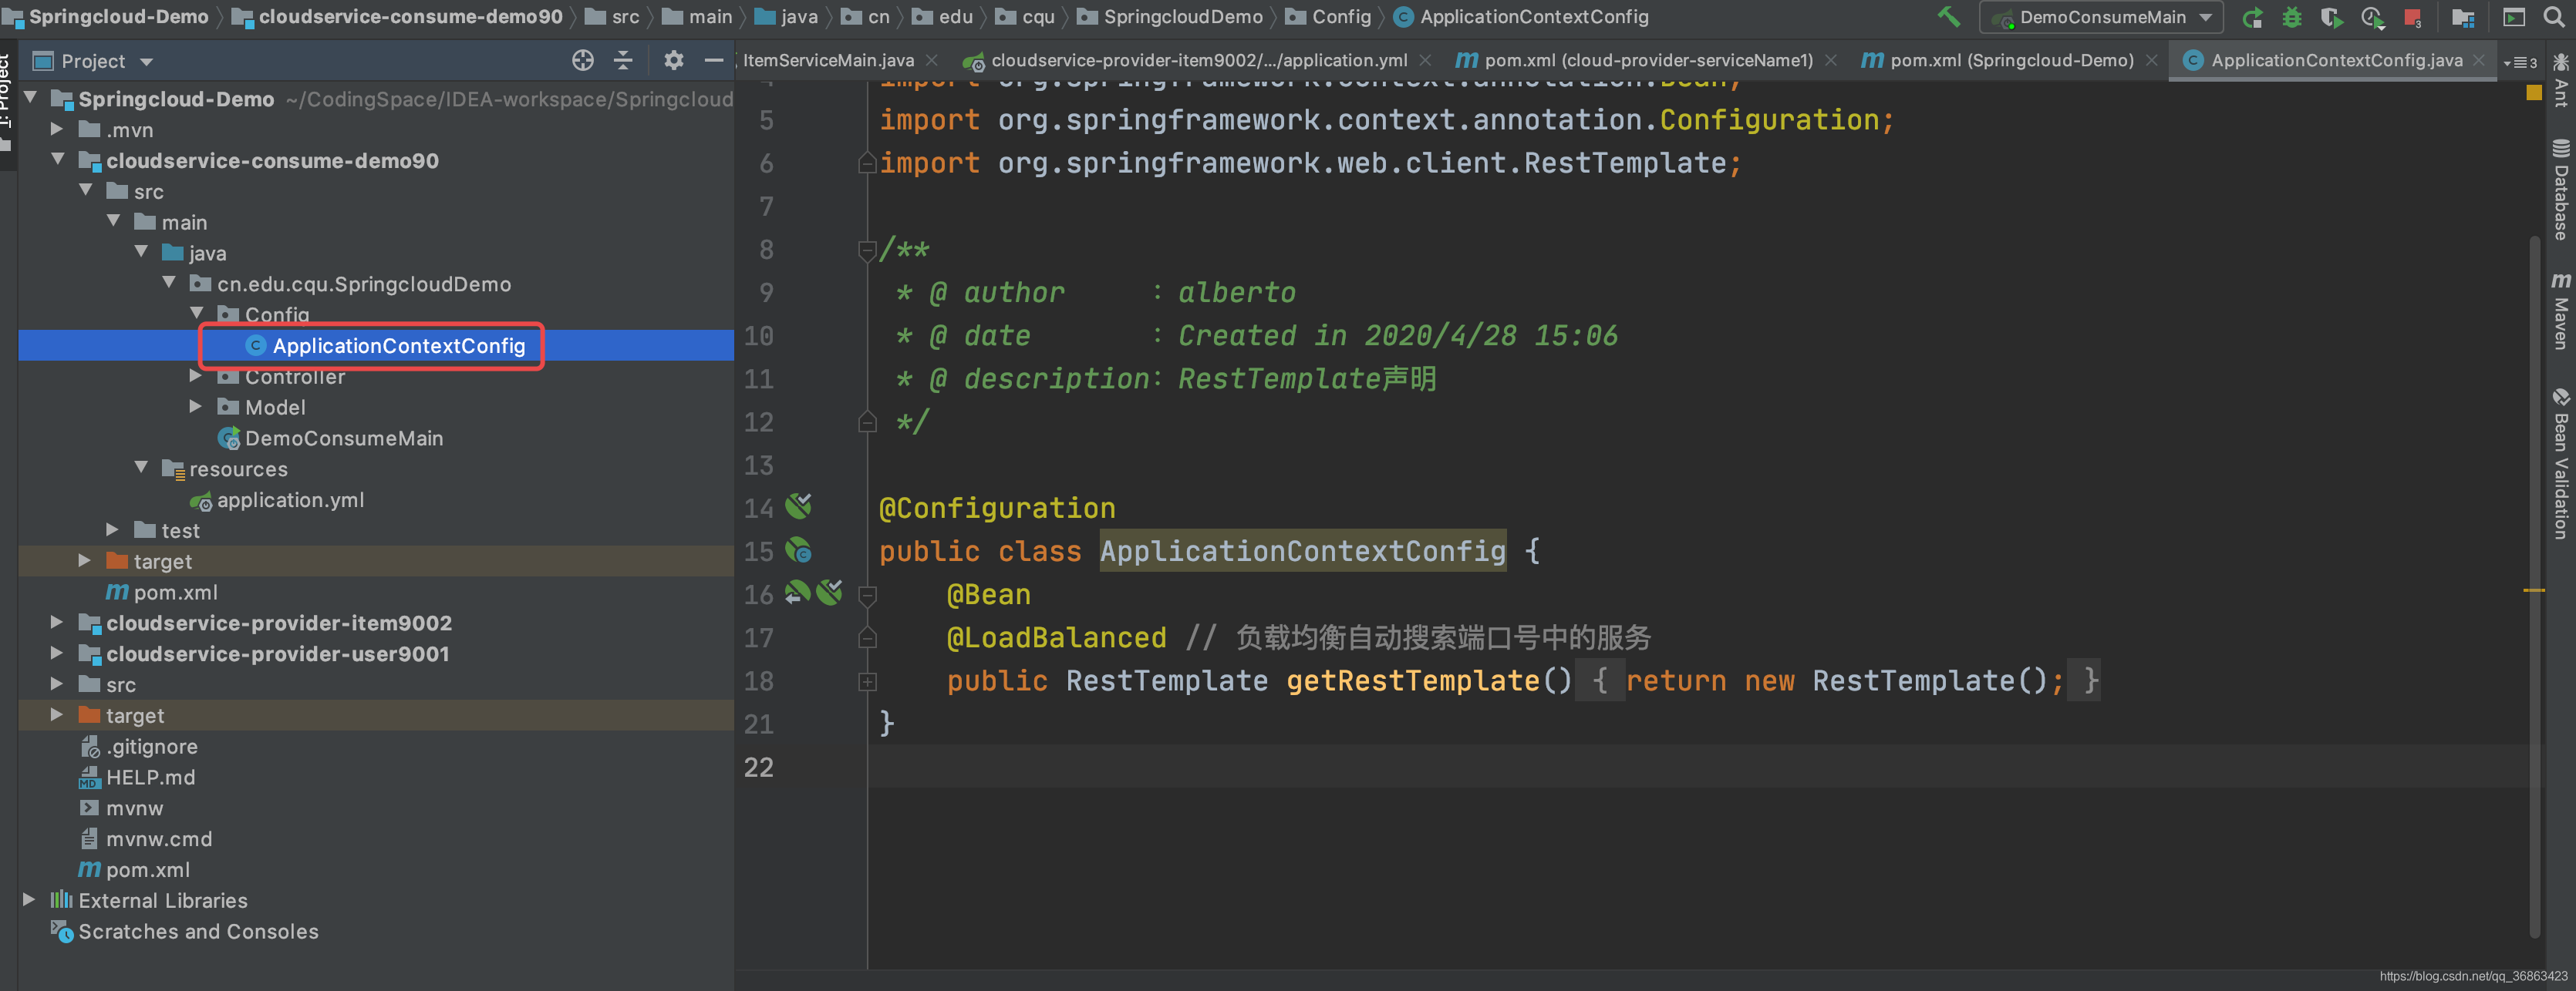
Task: Open application.yml in resources folder
Action: tap(290, 500)
